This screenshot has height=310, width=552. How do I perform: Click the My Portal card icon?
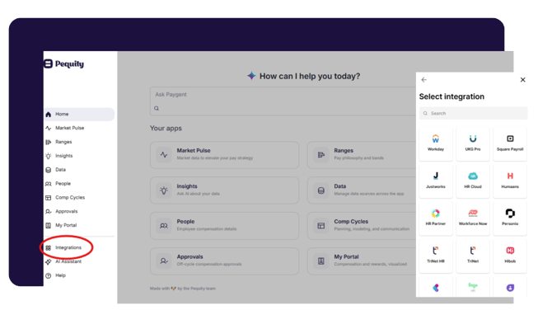coord(321,261)
